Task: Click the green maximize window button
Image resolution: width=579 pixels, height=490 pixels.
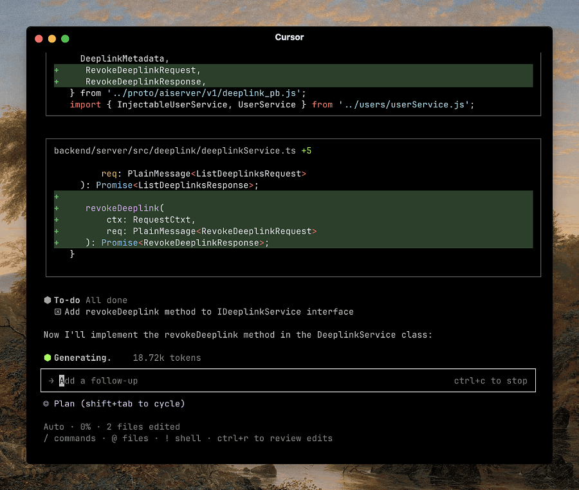Action: click(x=65, y=39)
